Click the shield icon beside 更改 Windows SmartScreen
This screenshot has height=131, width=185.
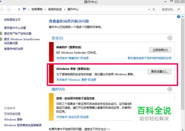[1, 39]
